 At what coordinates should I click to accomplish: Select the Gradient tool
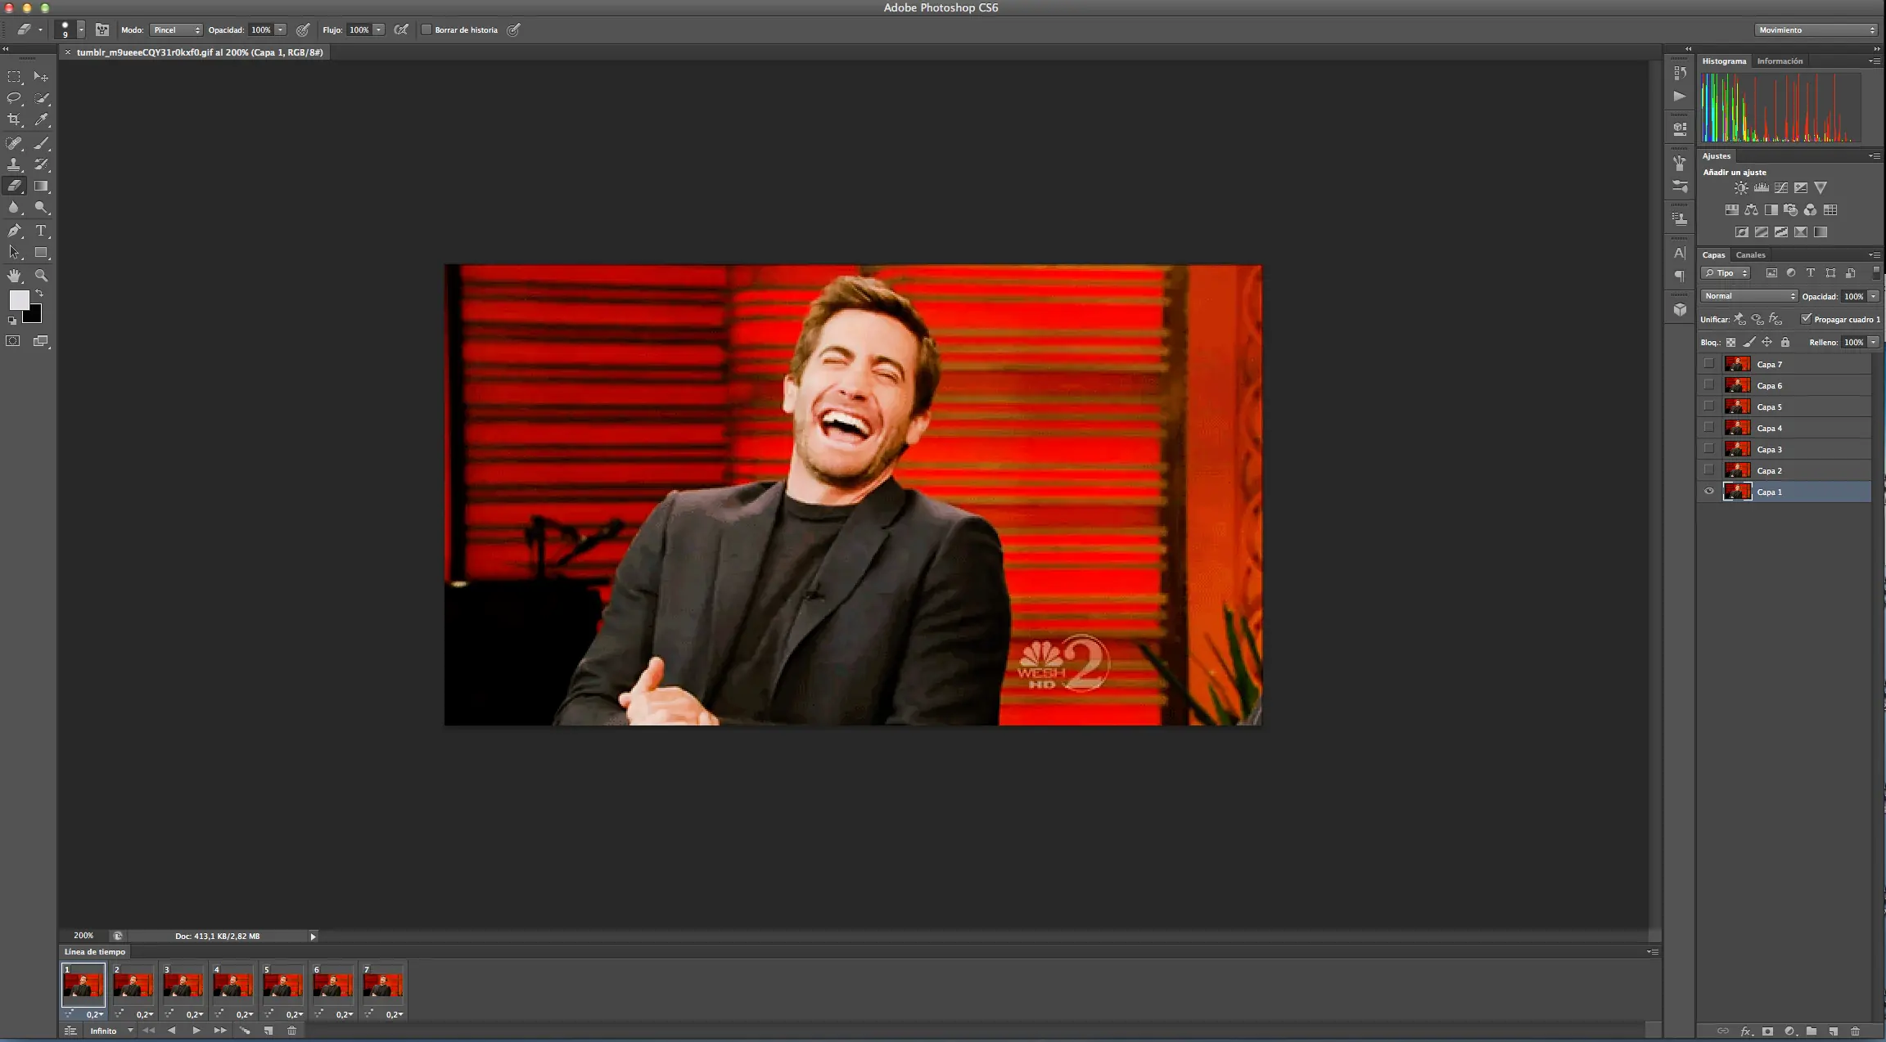tap(41, 186)
